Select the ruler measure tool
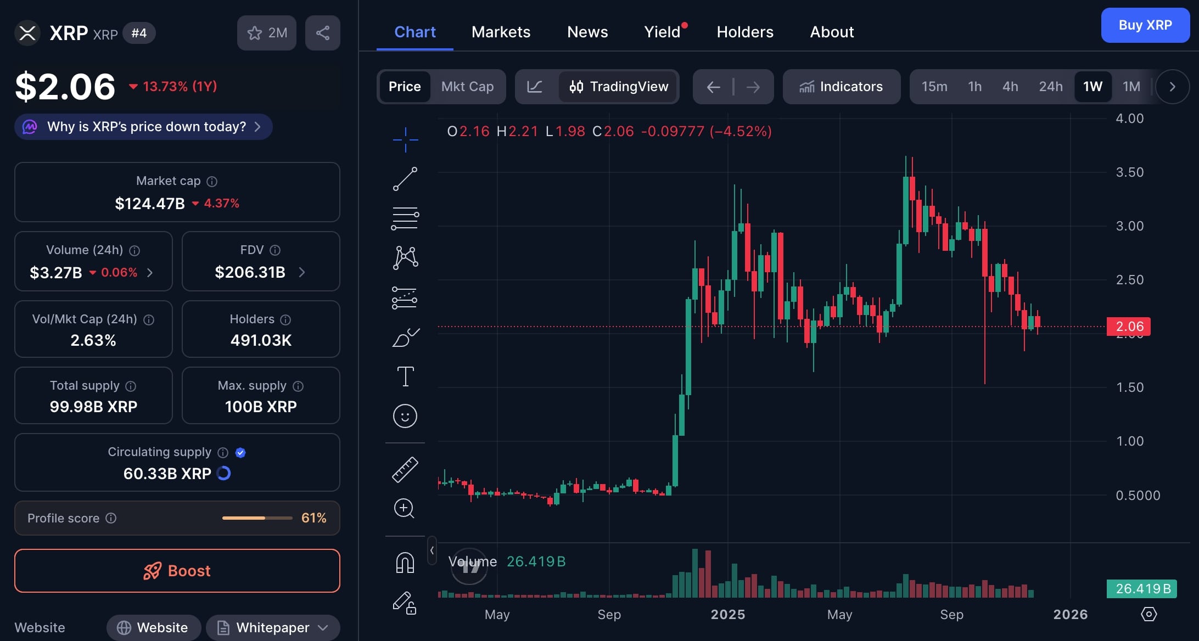Viewport: 1199px width, 641px height. click(405, 470)
